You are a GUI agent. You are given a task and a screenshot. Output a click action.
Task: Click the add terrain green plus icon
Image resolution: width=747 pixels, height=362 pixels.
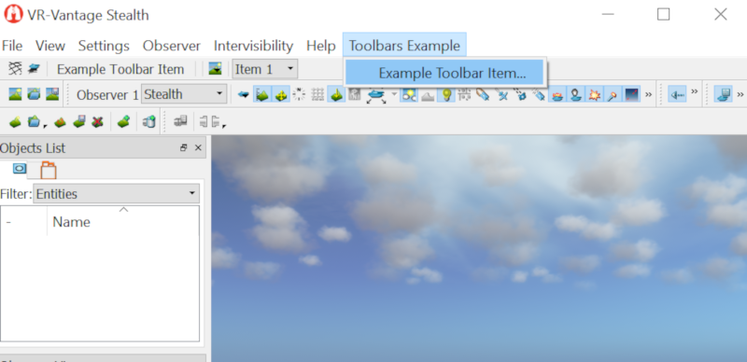pyautogui.click(x=124, y=122)
